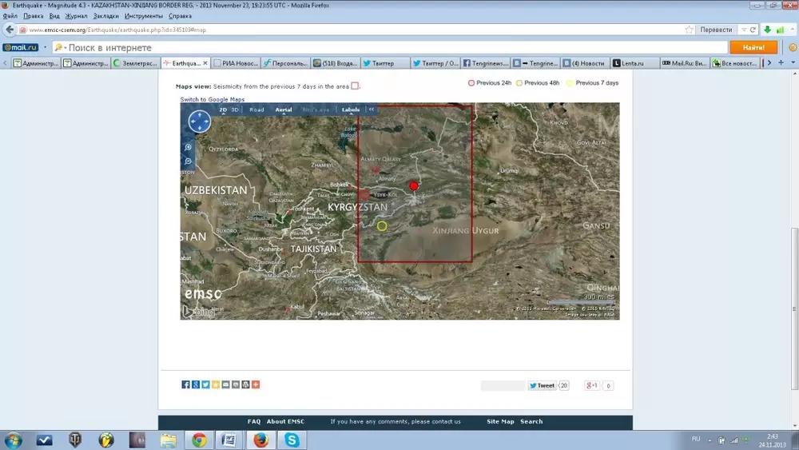
Task: Switch map to 3D mode
Action: [x=235, y=110]
